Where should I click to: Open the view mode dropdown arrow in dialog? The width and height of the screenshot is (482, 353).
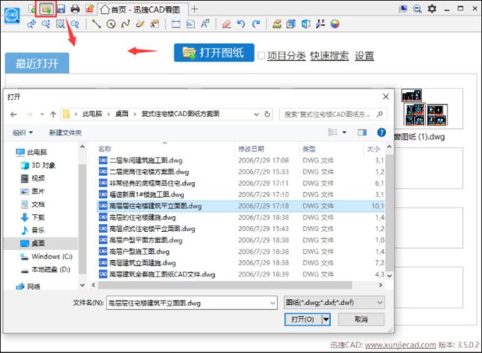(x=344, y=132)
